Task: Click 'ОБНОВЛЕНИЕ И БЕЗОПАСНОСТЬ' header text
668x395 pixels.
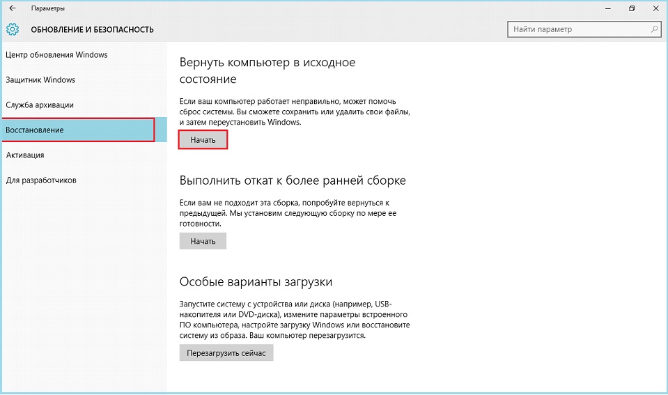Action: (x=93, y=30)
